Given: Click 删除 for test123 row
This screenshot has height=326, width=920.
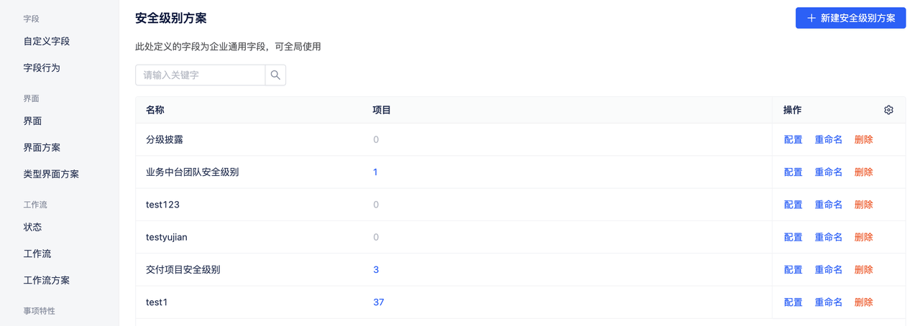Looking at the screenshot, I should click(863, 205).
